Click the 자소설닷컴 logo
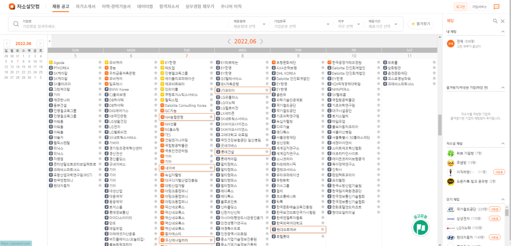Image resolution: width=511 pixels, height=246 pixels. [25, 6]
